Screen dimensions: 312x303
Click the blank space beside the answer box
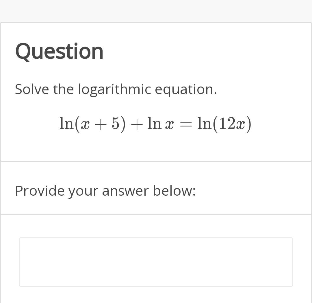pos(302,262)
